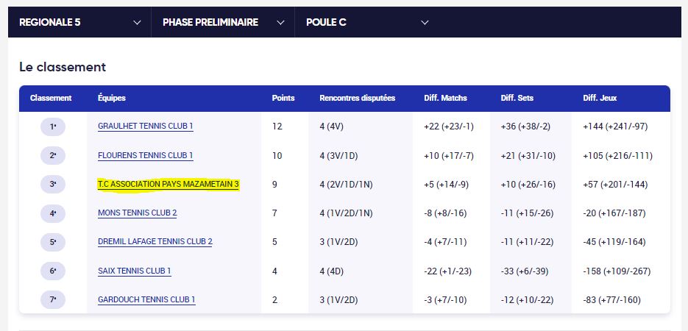Open GRAULHET TENNIS CLUB 1 team link
The image size is (688, 331).
tap(145, 127)
